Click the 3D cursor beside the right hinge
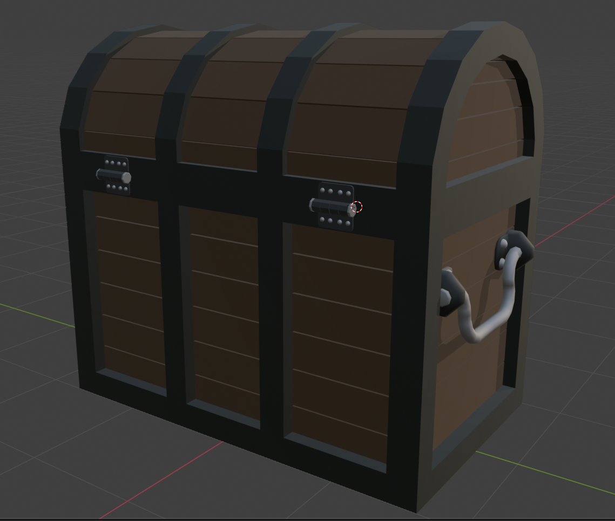 [x=356, y=207]
